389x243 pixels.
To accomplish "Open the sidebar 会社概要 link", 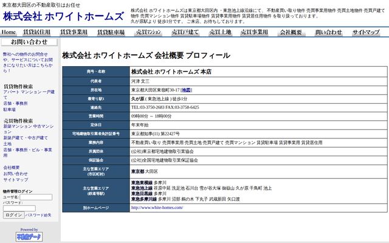I will point(12,168).
